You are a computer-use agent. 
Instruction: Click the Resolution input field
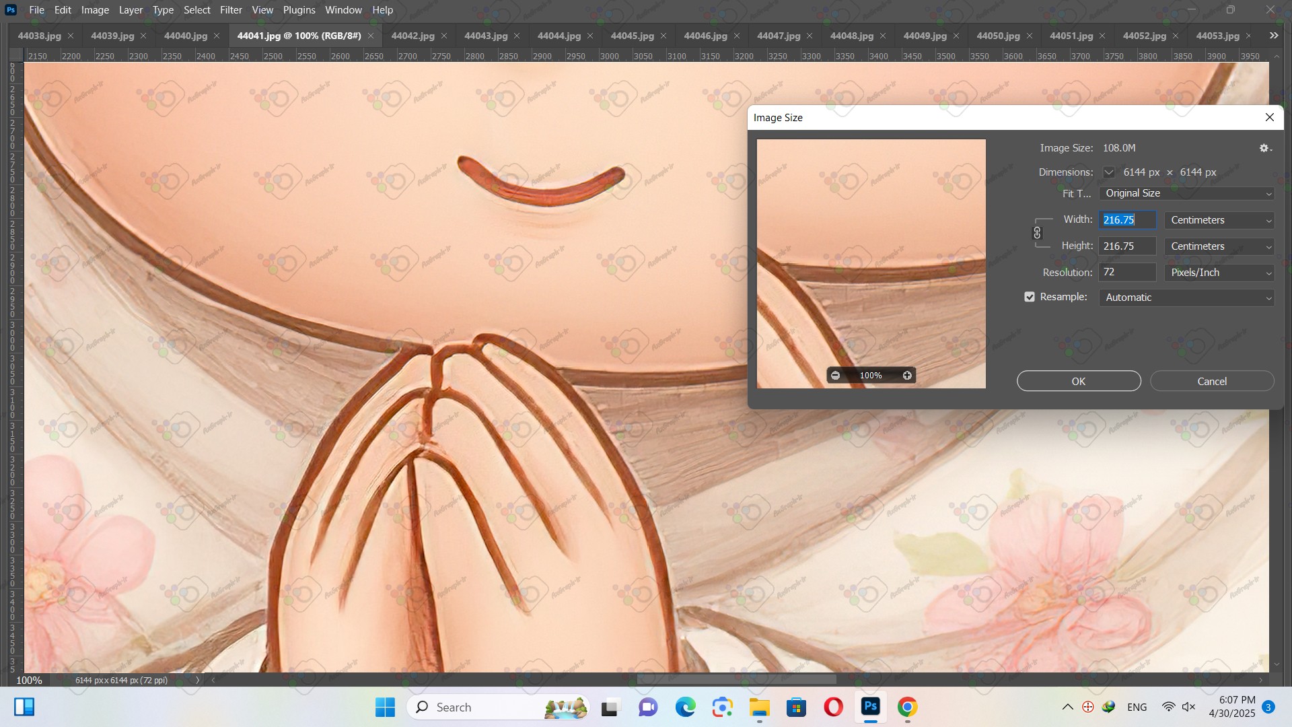(x=1128, y=273)
